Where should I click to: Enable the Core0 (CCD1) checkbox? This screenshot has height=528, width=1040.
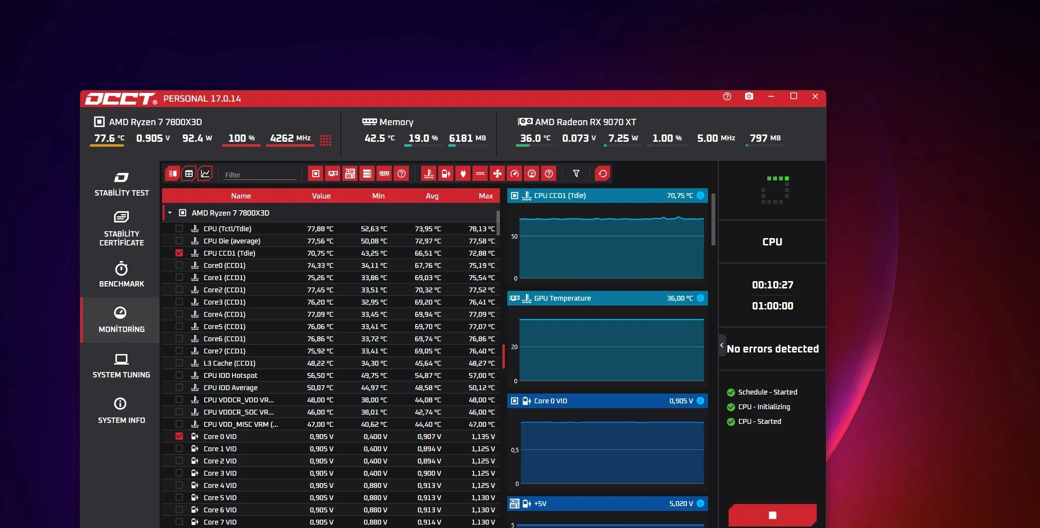pyautogui.click(x=179, y=265)
